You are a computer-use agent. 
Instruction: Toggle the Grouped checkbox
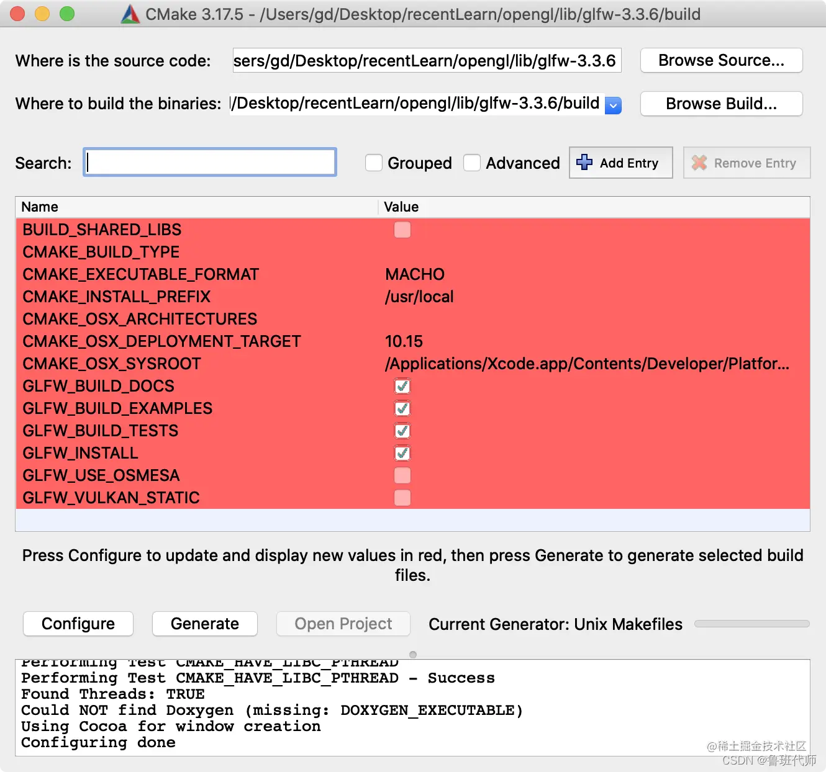(374, 163)
